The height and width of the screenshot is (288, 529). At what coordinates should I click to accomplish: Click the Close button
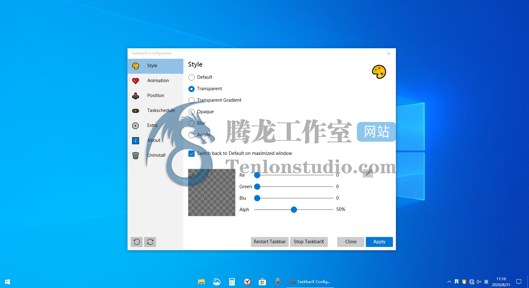tap(351, 242)
